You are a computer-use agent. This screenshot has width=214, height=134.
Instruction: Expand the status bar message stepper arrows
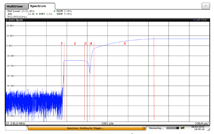point(144,128)
